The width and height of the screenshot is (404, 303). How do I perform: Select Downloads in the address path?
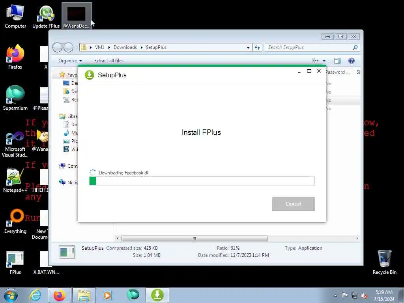coord(125,47)
